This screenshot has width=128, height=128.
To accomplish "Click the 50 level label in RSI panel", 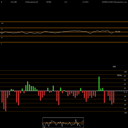I will [x=2, y=34].
